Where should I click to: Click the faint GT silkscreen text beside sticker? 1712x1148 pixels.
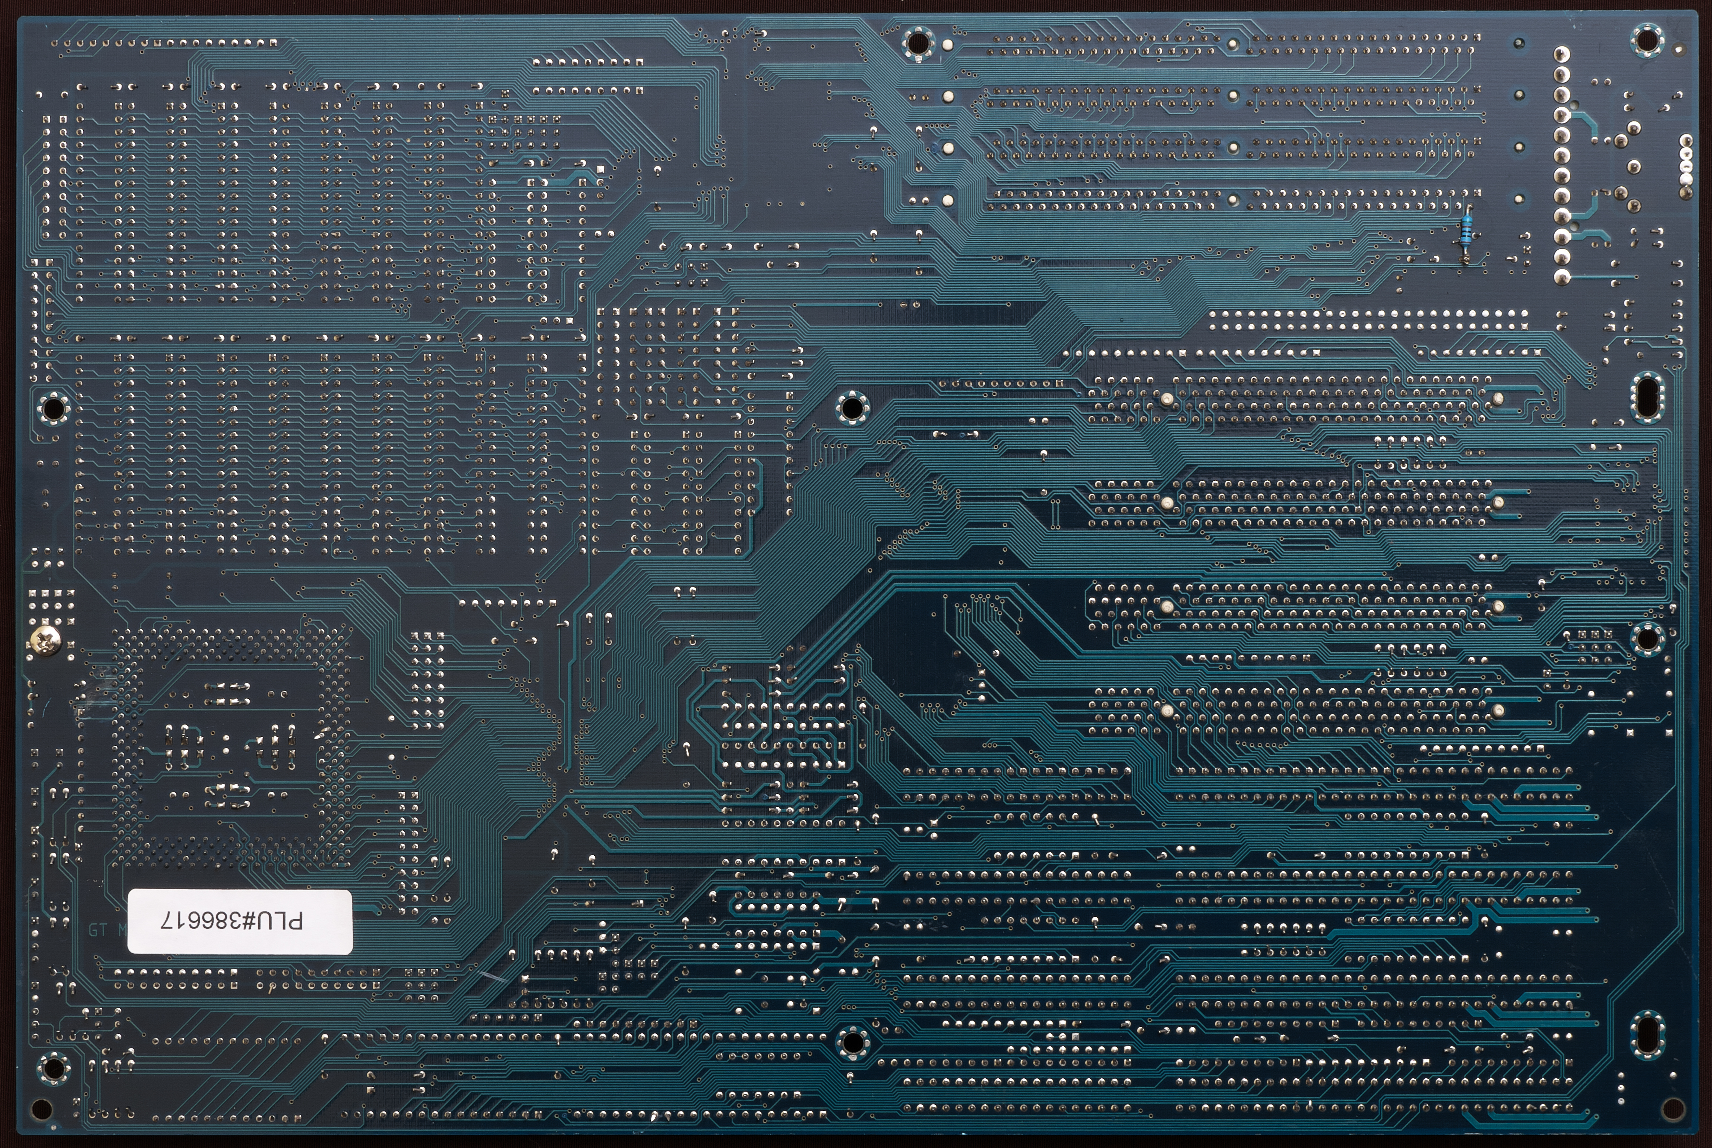(98, 930)
